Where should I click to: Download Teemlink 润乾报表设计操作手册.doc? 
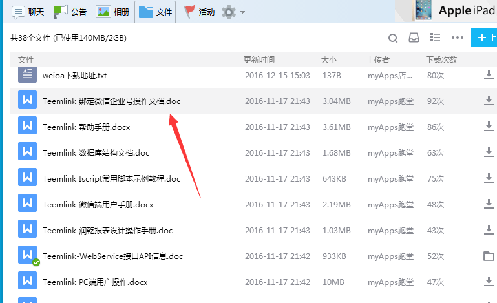pos(489,230)
